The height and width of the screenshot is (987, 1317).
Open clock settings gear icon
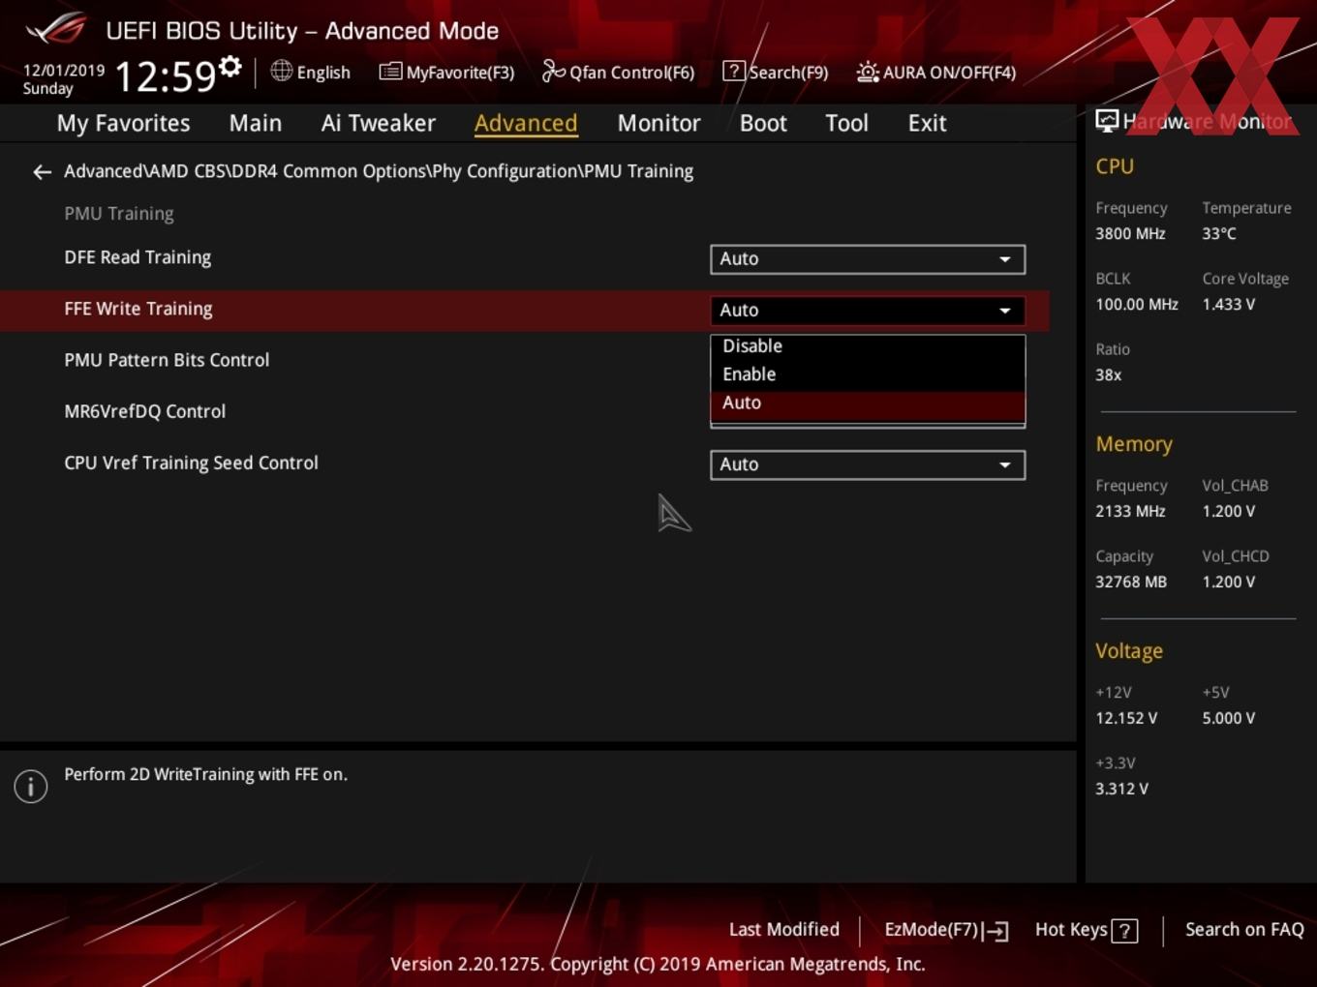[x=230, y=67]
